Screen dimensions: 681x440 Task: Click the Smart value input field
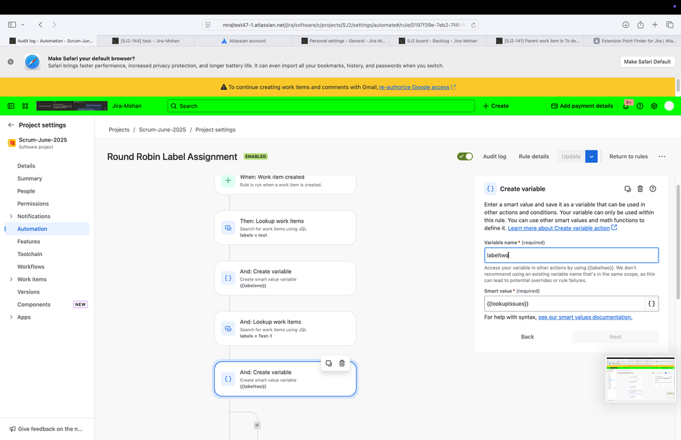click(x=564, y=304)
